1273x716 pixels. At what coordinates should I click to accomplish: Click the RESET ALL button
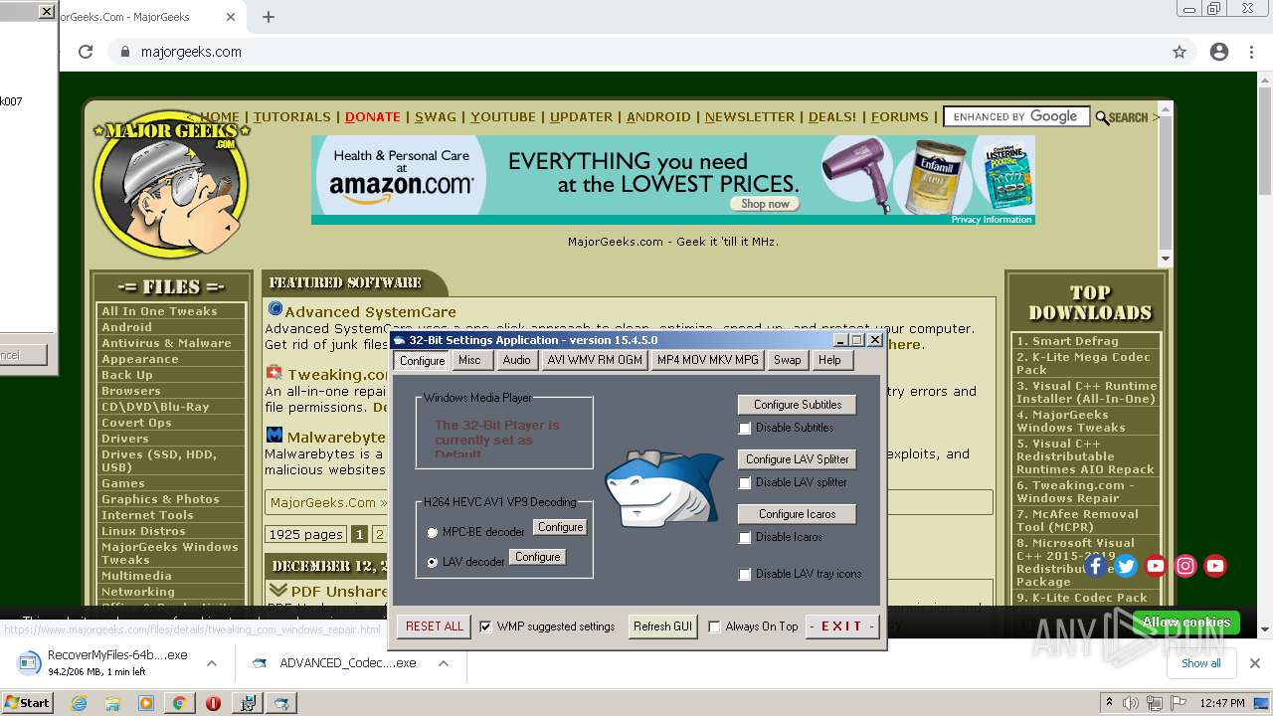point(435,626)
